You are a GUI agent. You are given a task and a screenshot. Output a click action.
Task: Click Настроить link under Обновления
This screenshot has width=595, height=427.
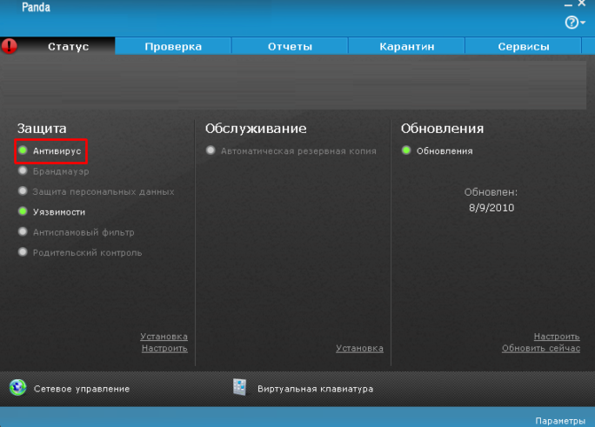[x=557, y=337]
